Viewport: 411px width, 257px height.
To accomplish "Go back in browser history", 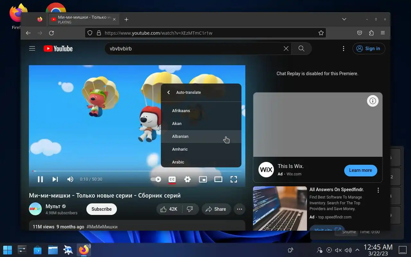I will (28, 33).
